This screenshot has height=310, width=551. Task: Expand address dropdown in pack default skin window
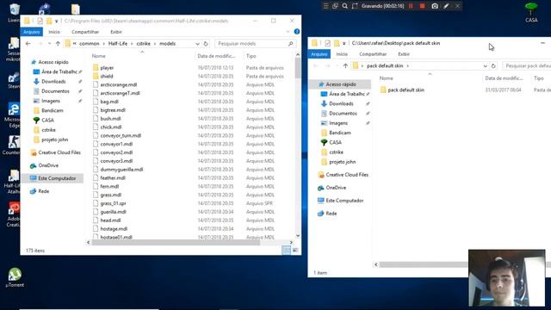(x=485, y=65)
